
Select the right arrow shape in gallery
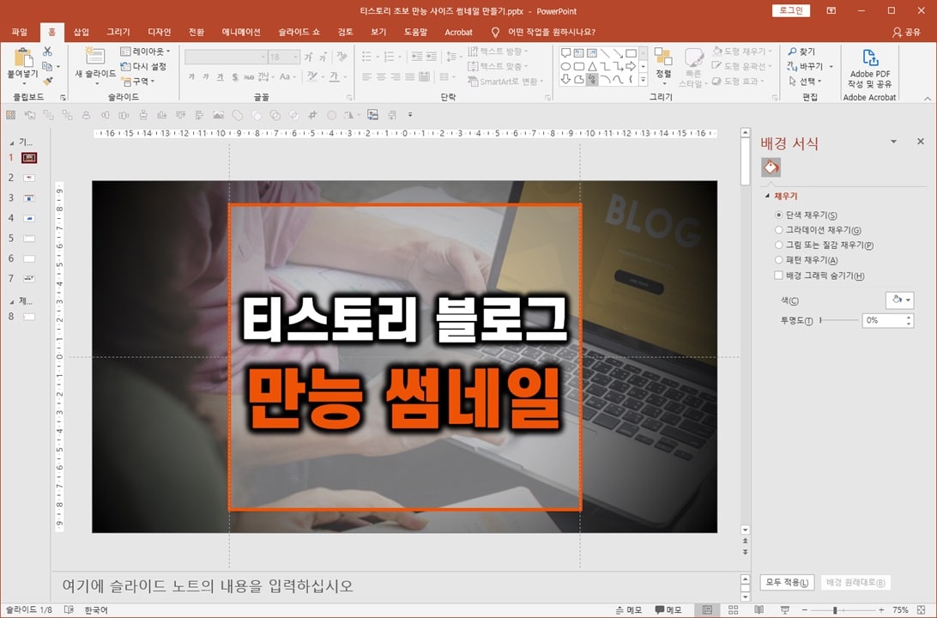tap(631, 66)
